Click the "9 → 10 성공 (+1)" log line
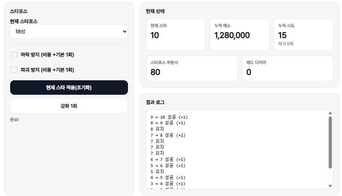342x196 pixels. coord(168,117)
